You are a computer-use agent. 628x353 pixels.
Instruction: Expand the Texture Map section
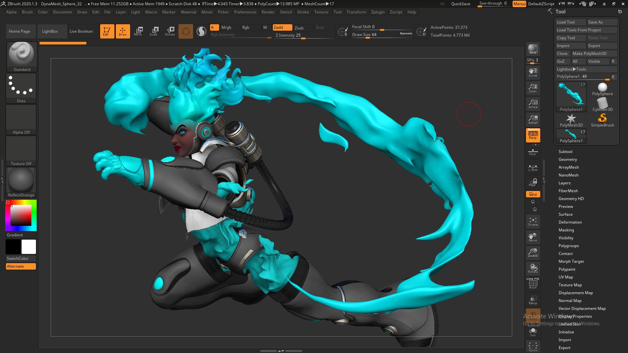570,285
